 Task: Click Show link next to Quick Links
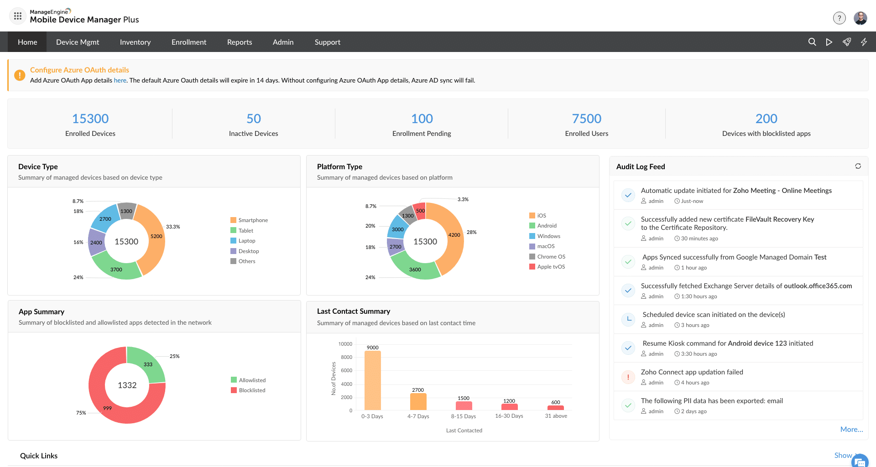tap(843, 455)
